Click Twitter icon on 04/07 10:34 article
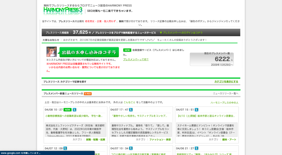Image resolution: width=282 pixels, height=155 pixels. coord(131,148)
